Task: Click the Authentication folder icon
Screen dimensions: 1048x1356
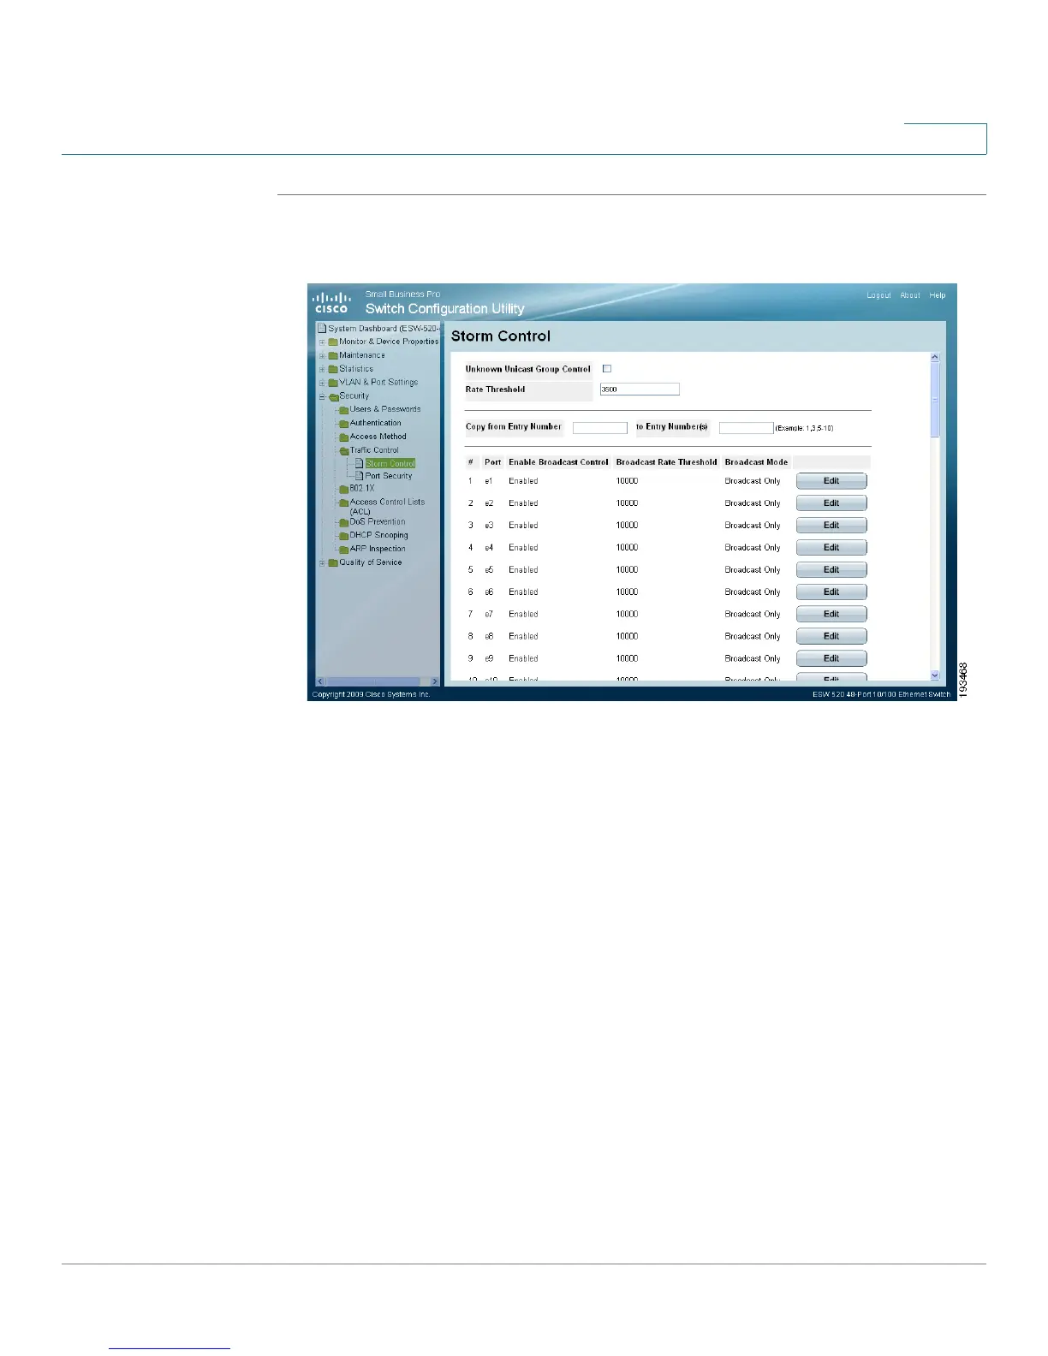Action: 344,423
